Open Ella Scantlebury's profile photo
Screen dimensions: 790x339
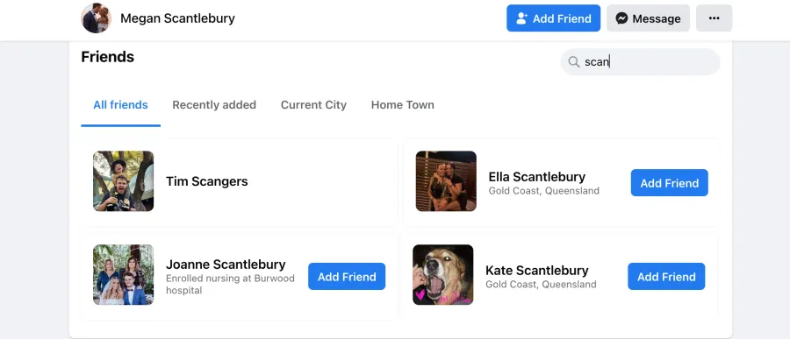(446, 181)
